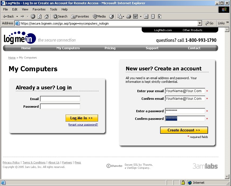
Task: Open the Favorites toolbar button
Action: pos(80,16)
